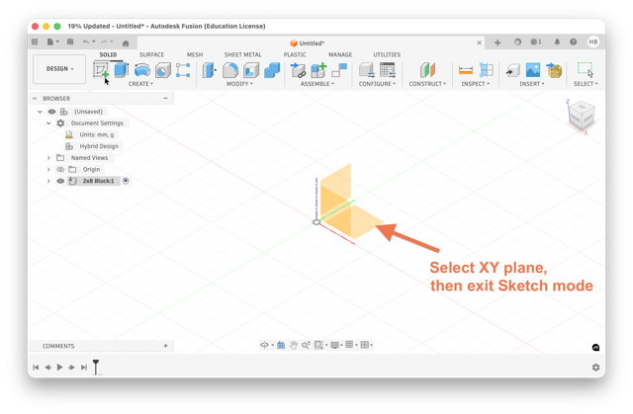Screen dimensions: 633x414
Task: Select the Press Pull tool
Action: click(x=209, y=70)
